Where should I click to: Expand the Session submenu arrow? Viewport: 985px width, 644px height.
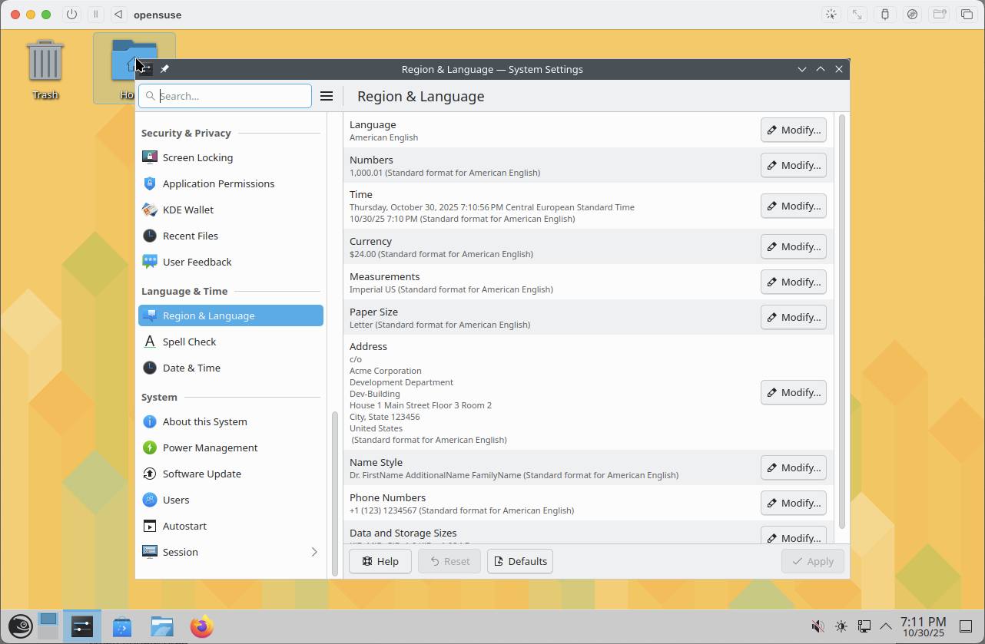click(x=314, y=552)
